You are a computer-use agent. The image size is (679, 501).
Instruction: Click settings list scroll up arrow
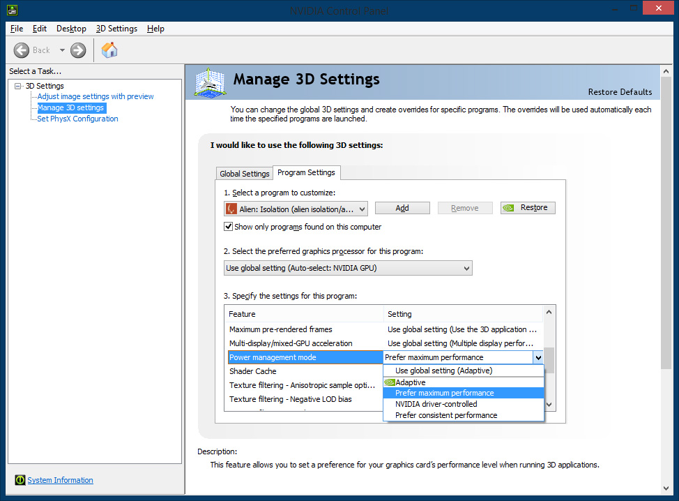tap(549, 312)
